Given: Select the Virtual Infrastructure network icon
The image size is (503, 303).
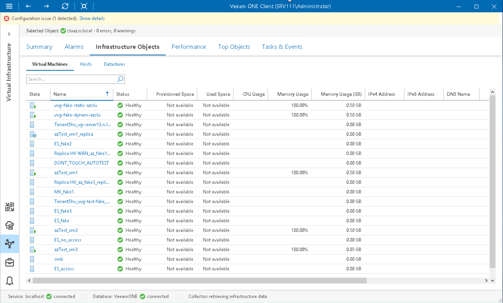Looking at the screenshot, I should (10, 244).
